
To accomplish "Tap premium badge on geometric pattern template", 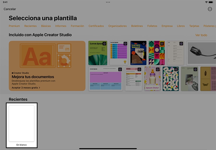I will tap(162, 44).
